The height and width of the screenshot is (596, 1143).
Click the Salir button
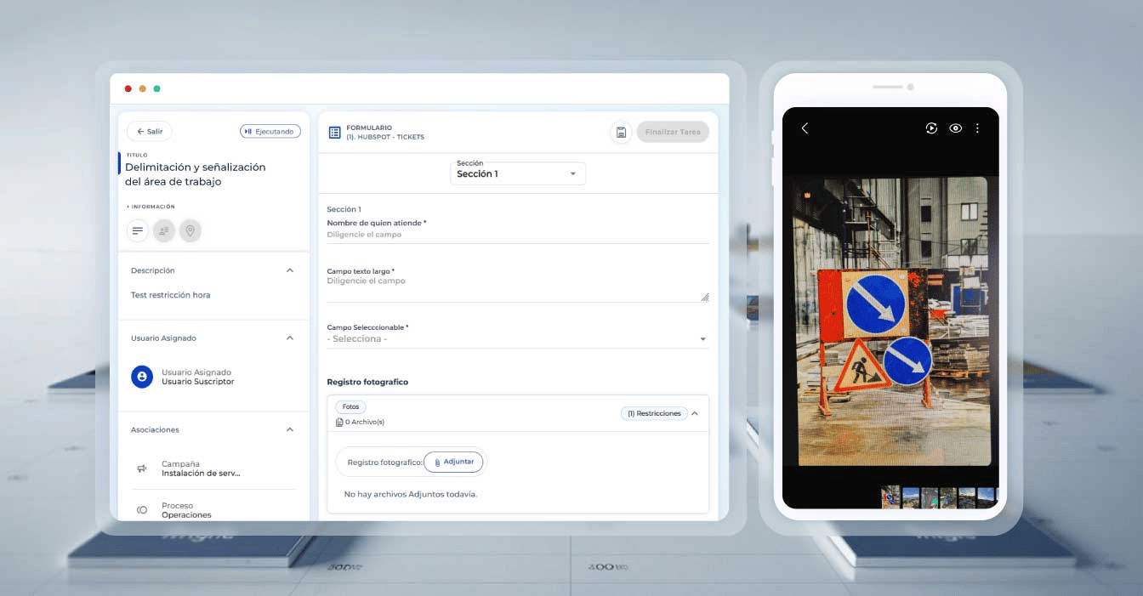coord(150,132)
